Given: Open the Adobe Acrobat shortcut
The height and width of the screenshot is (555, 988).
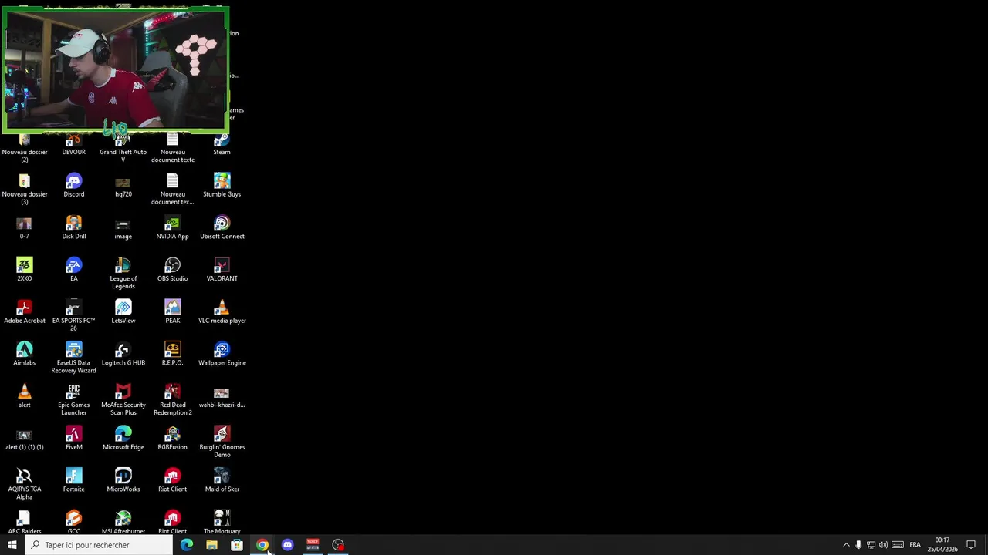Looking at the screenshot, I should [25, 312].
